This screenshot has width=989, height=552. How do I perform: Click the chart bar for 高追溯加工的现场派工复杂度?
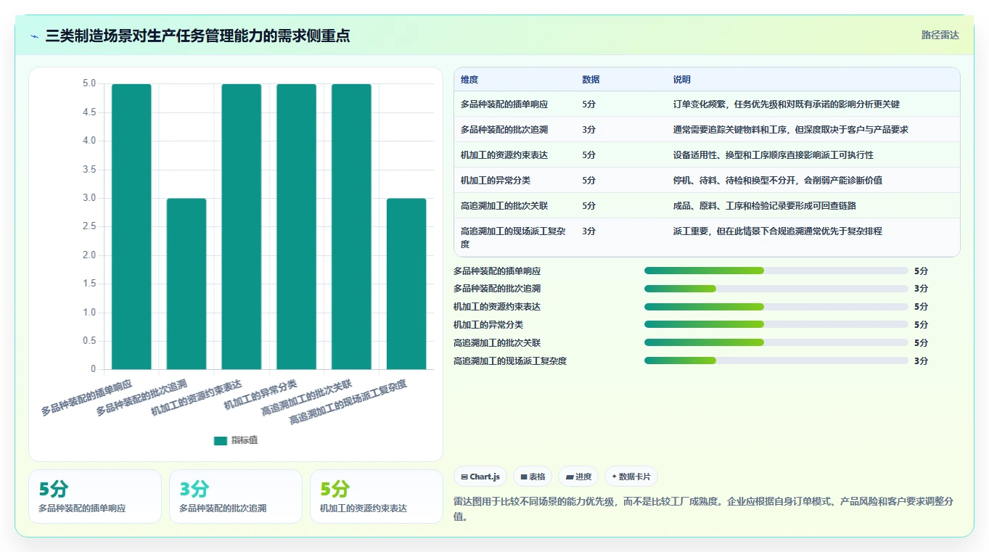click(406, 284)
